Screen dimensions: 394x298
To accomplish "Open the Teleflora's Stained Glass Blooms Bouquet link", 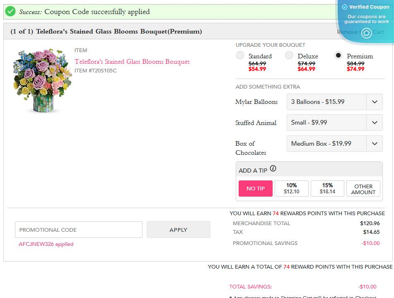I will pos(131,62).
